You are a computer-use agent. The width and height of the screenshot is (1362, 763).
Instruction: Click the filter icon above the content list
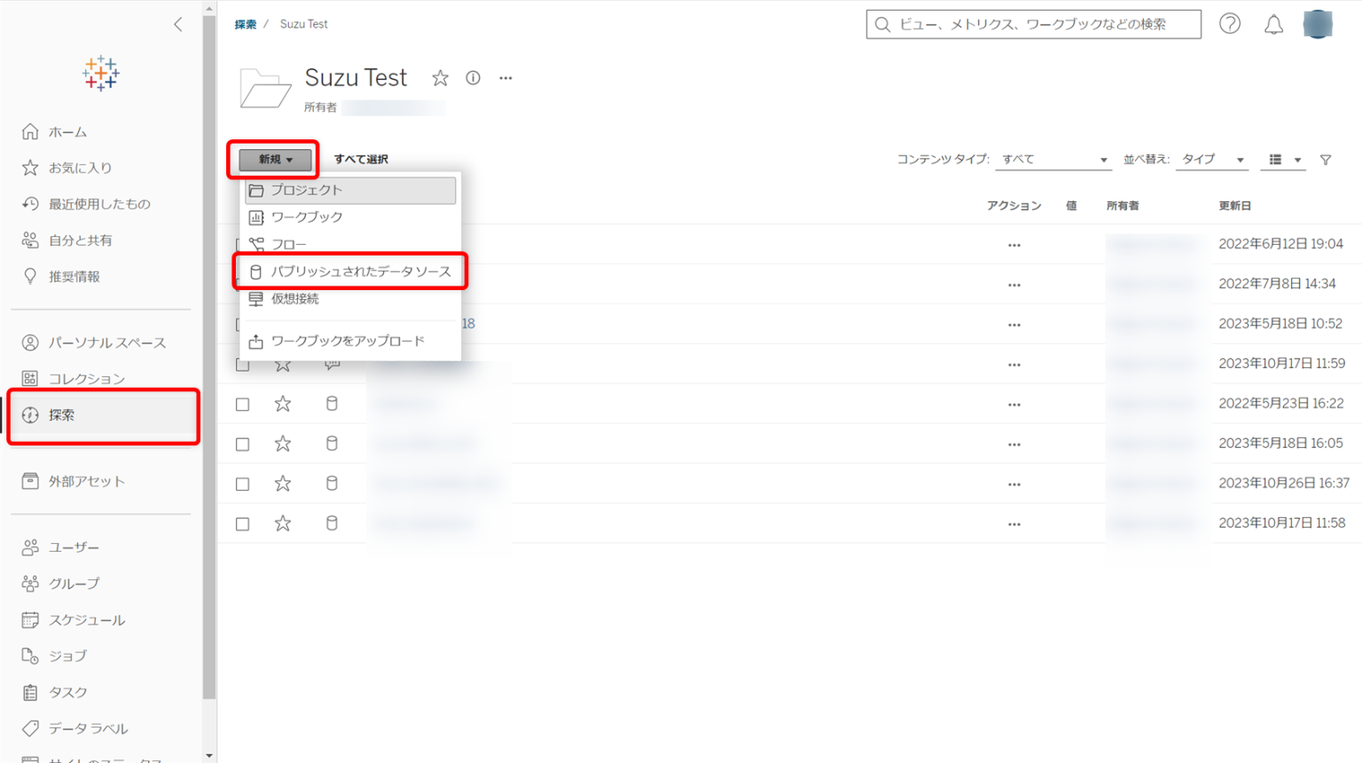tap(1326, 160)
